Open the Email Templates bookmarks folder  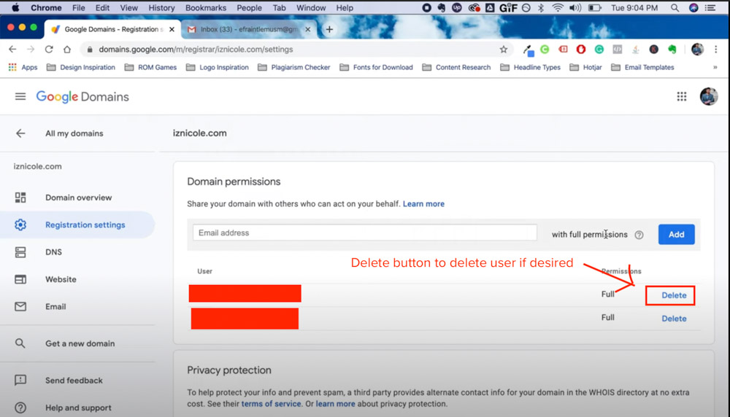(x=642, y=67)
